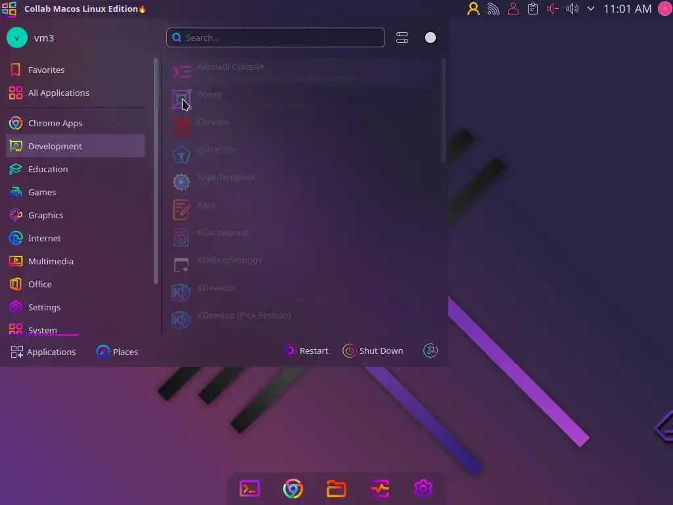The height and width of the screenshot is (505, 673).
Task: Select the Favorites category
Action: [75, 70]
